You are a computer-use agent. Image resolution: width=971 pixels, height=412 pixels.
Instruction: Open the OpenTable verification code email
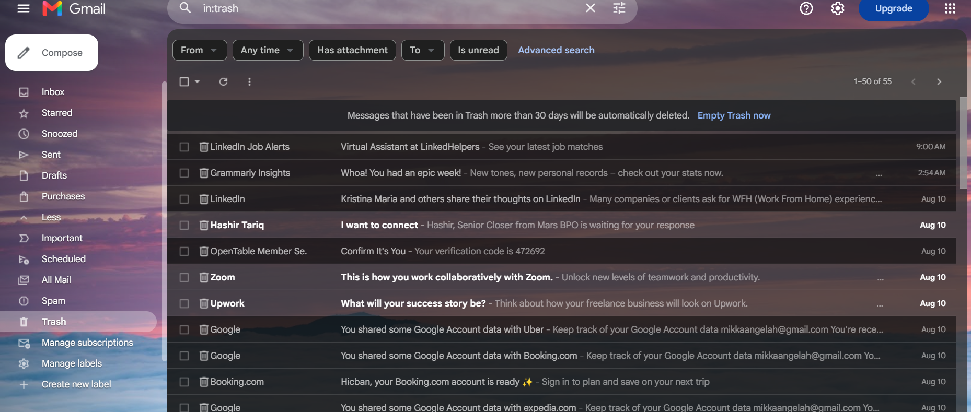pyautogui.click(x=562, y=251)
